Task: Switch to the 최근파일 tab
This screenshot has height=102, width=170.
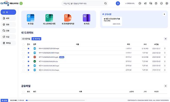Action: click(26, 39)
